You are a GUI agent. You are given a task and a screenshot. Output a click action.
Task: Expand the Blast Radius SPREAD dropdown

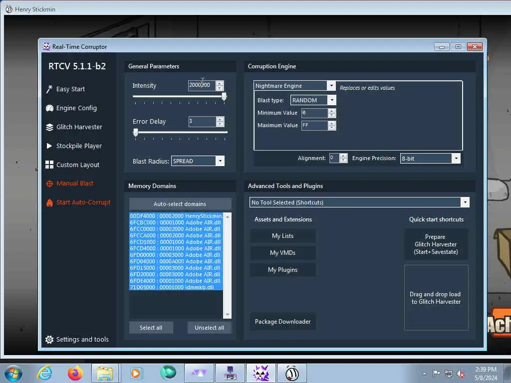click(x=220, y=161)
